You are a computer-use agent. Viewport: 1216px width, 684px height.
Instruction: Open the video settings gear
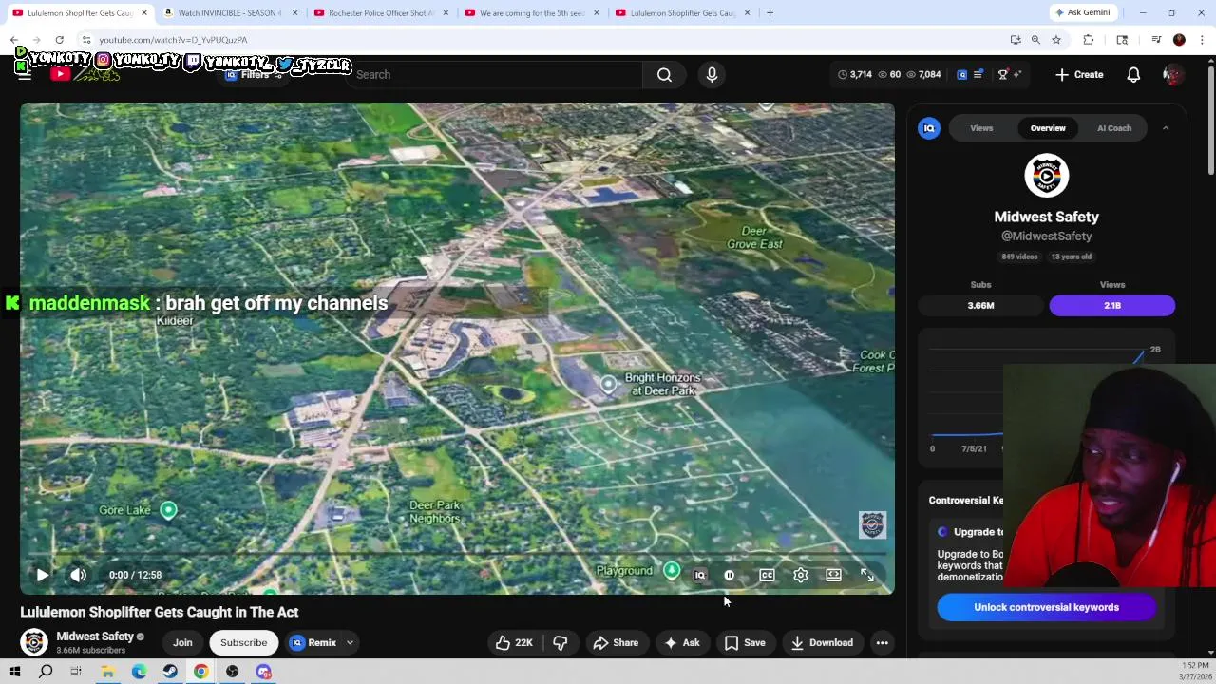coord(801,575)
